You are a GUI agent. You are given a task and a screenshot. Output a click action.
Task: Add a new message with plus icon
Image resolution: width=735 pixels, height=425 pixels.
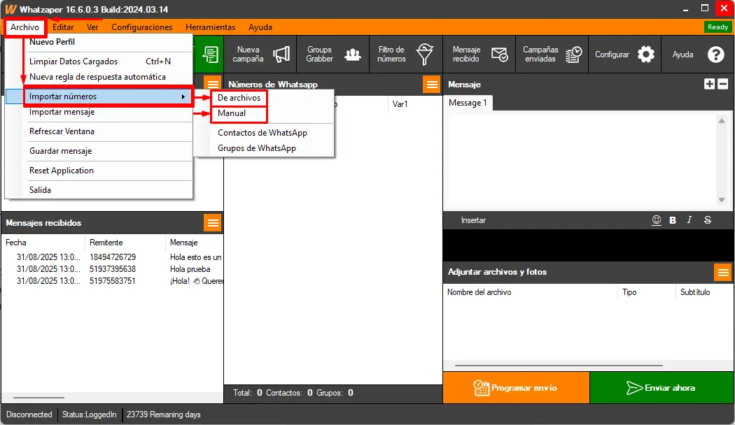709,84
